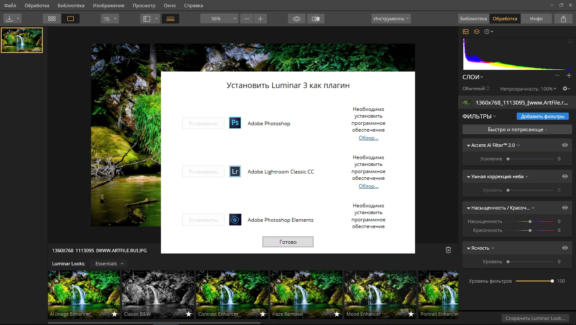Open the import dropdown arrow
The image size is (576, 325).
pos(18,19)
